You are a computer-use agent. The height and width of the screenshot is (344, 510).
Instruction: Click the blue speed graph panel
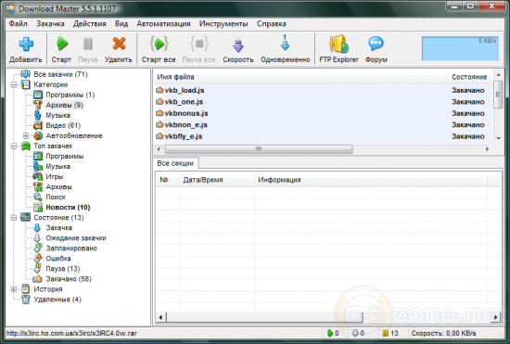click(460, 48)
